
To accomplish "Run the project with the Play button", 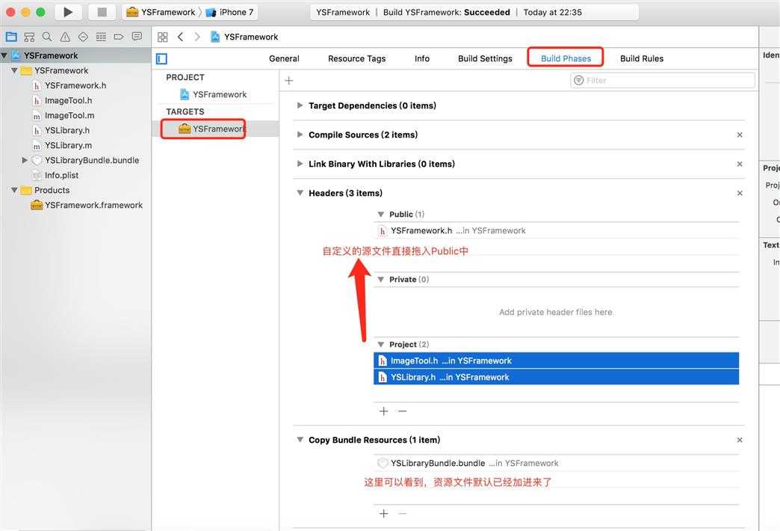I will click(x=68, y=12).
